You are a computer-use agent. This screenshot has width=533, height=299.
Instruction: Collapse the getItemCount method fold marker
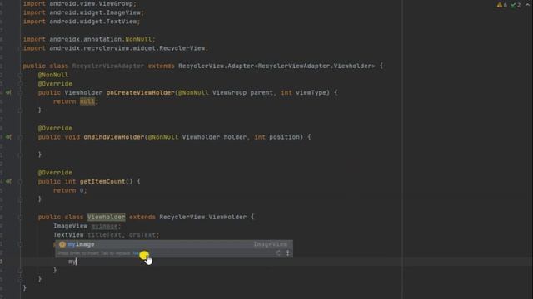(x=20, y=182)
